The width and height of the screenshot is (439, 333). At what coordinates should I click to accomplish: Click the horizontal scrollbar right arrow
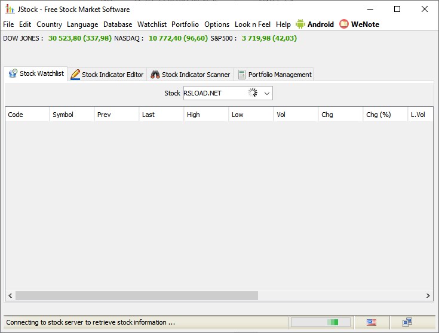428,296
